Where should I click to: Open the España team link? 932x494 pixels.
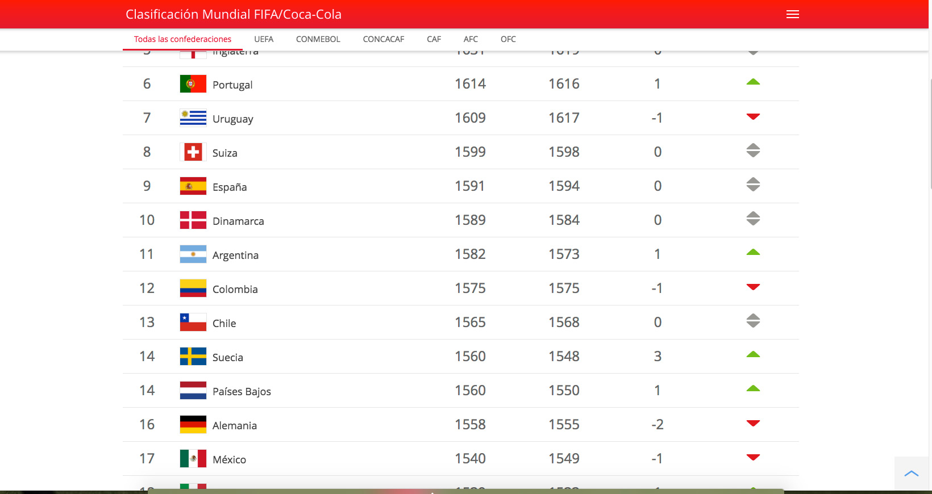coord(230,187)
